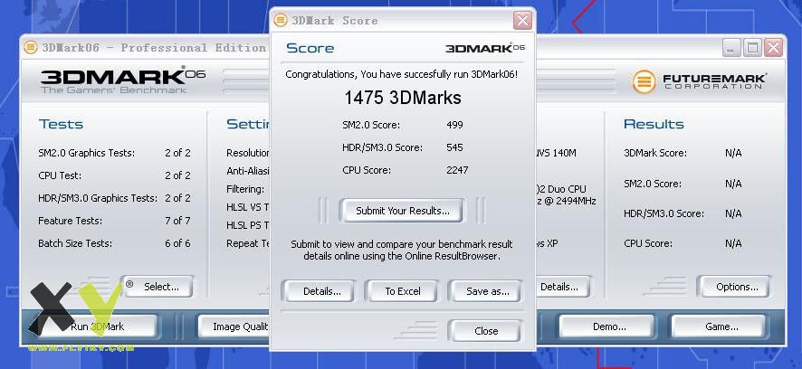Close the 3DMark Score dialog with Close button
Image resolution: width=802 pixels, height=369 pixels.
click(x=485, y=331)
